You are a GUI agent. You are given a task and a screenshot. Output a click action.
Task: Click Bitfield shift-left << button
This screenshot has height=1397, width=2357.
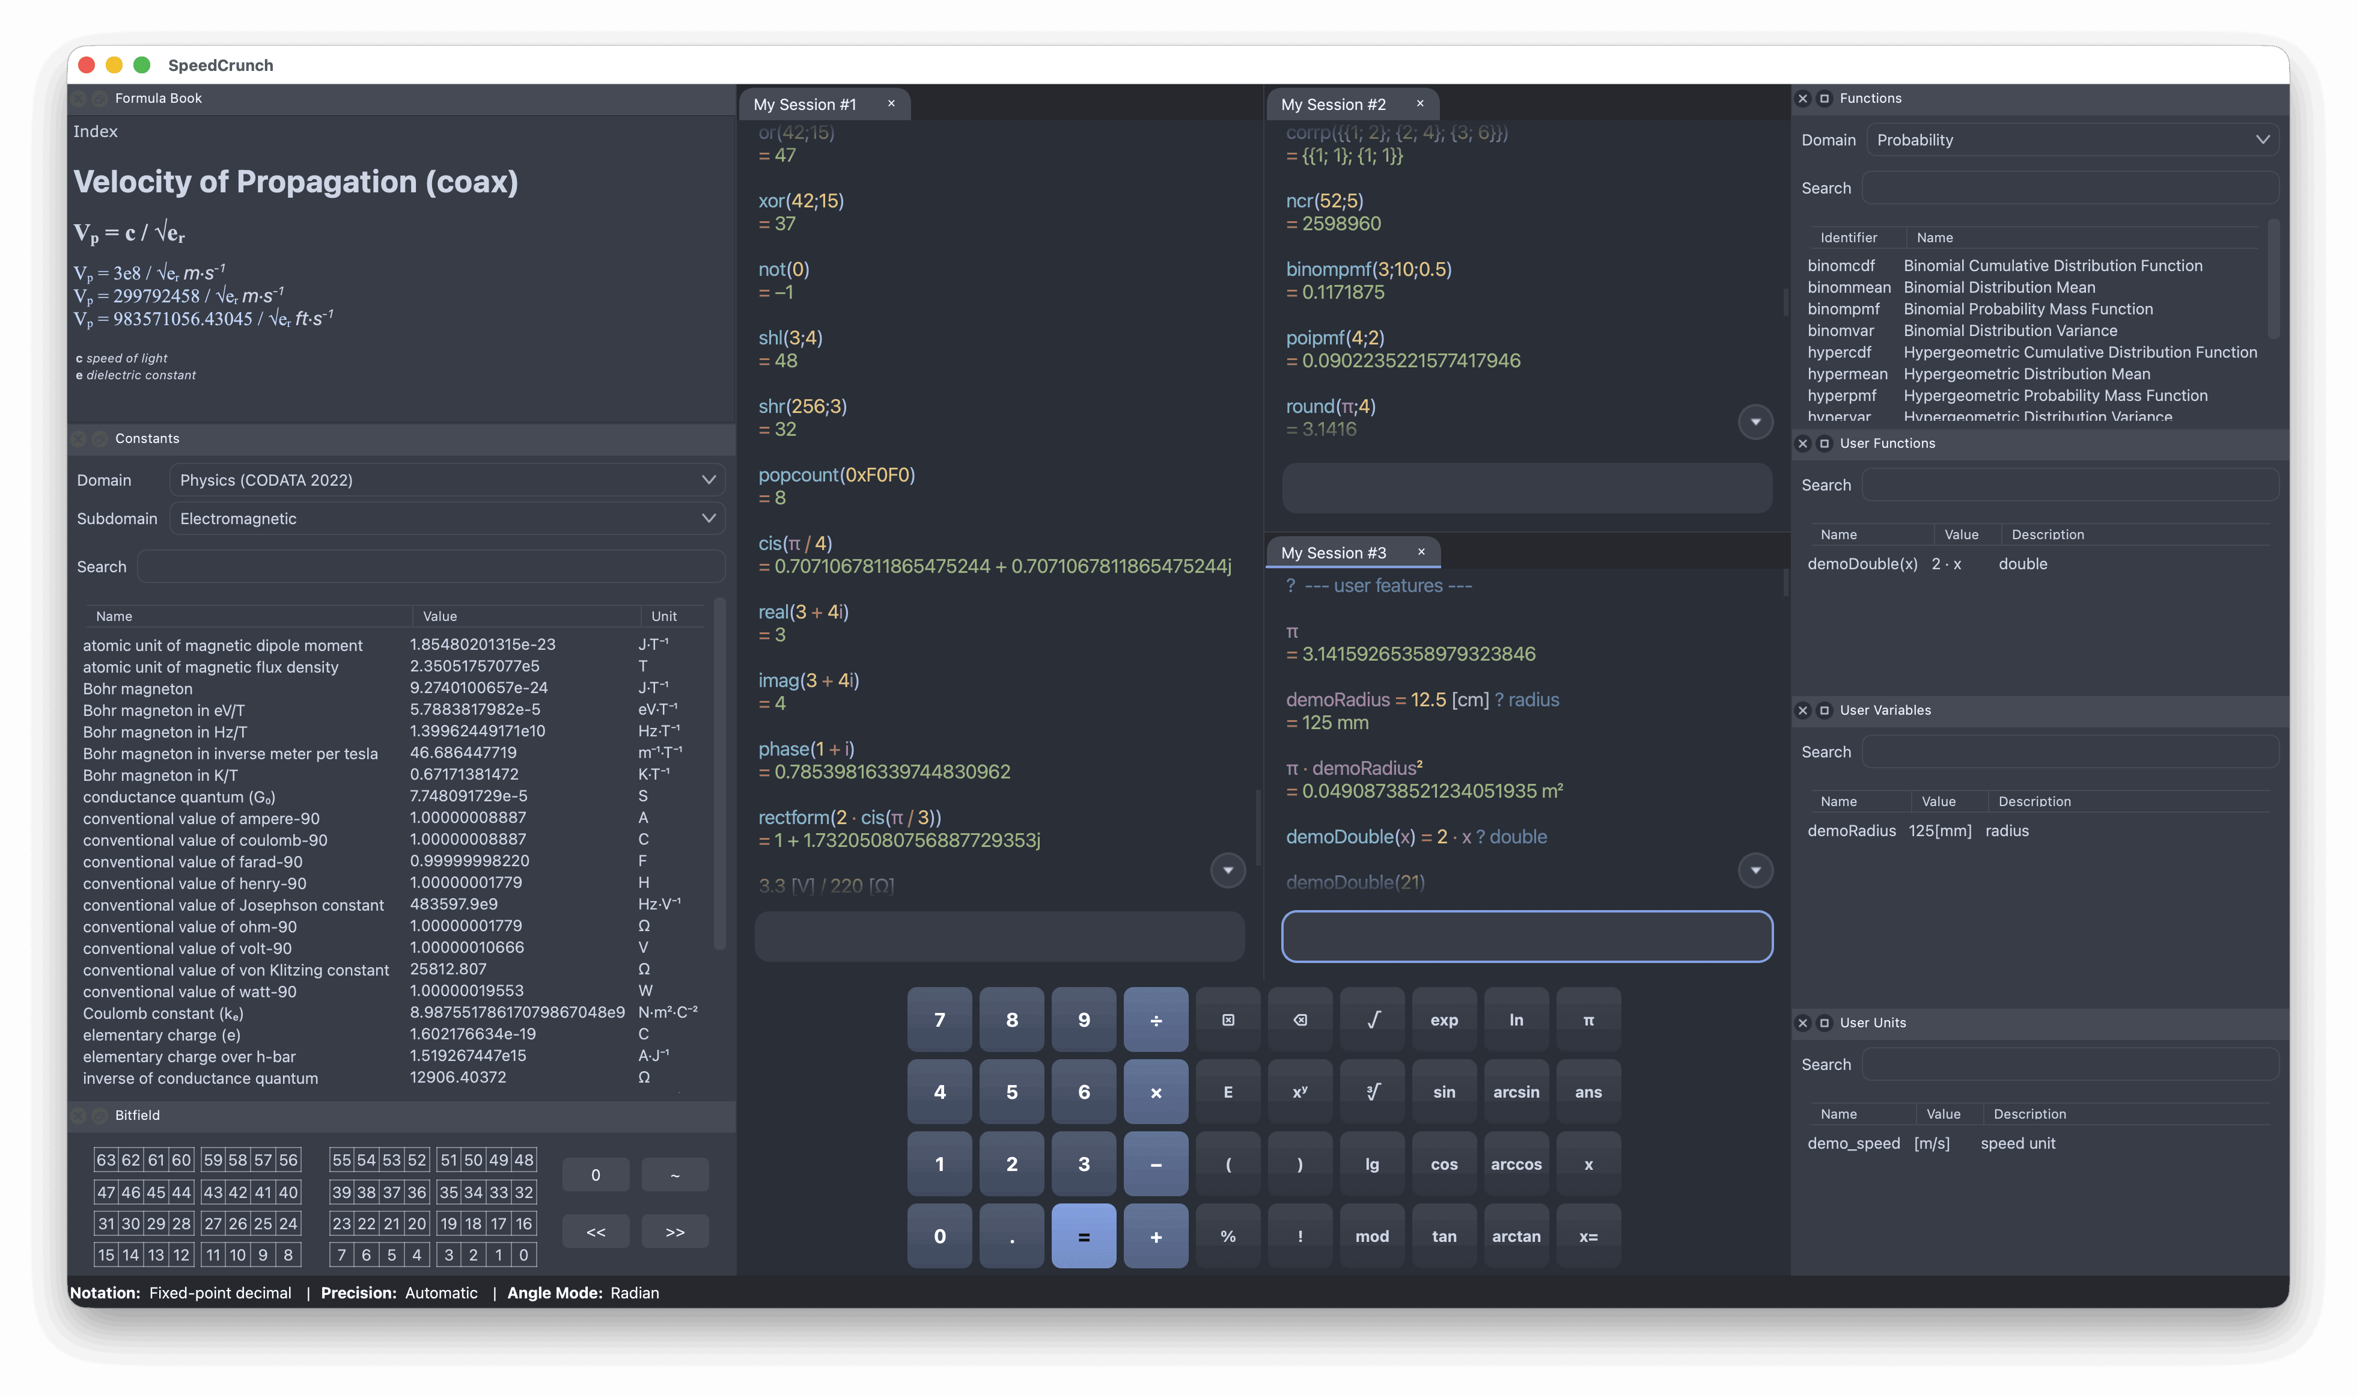coord(596,1231)
